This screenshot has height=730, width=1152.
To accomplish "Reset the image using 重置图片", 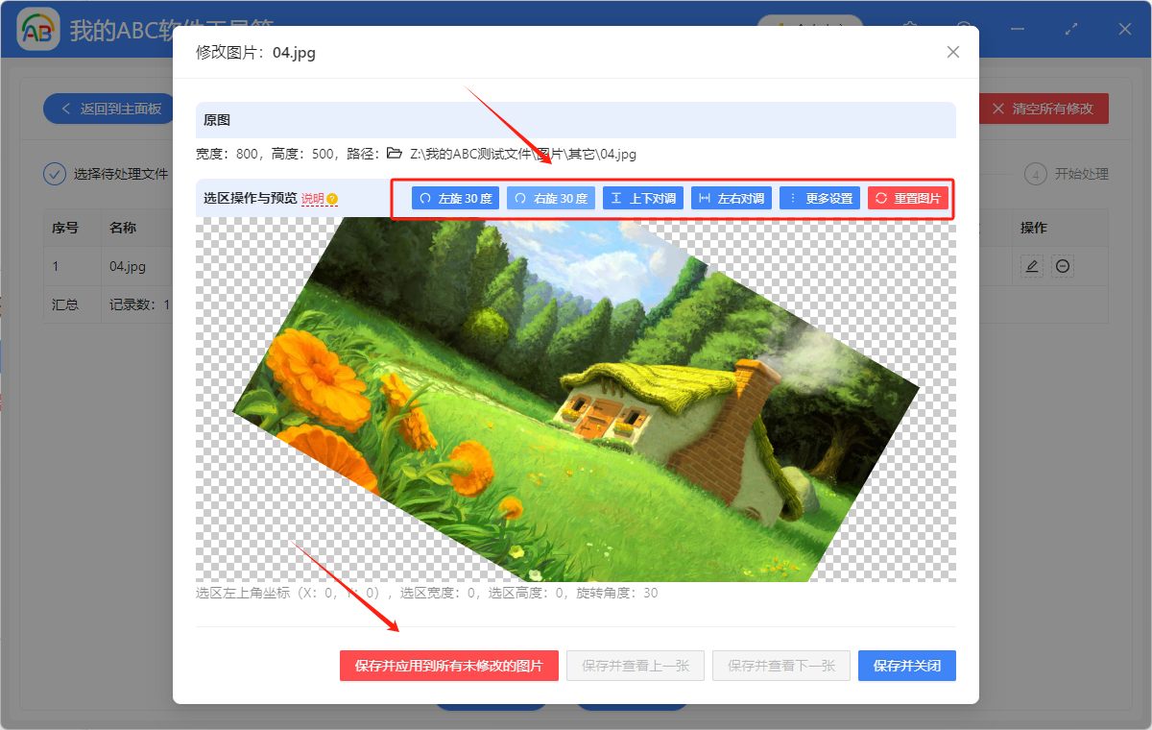I will pos(907,198).
